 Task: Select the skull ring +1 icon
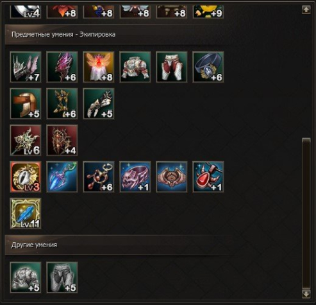pos(135,177)
